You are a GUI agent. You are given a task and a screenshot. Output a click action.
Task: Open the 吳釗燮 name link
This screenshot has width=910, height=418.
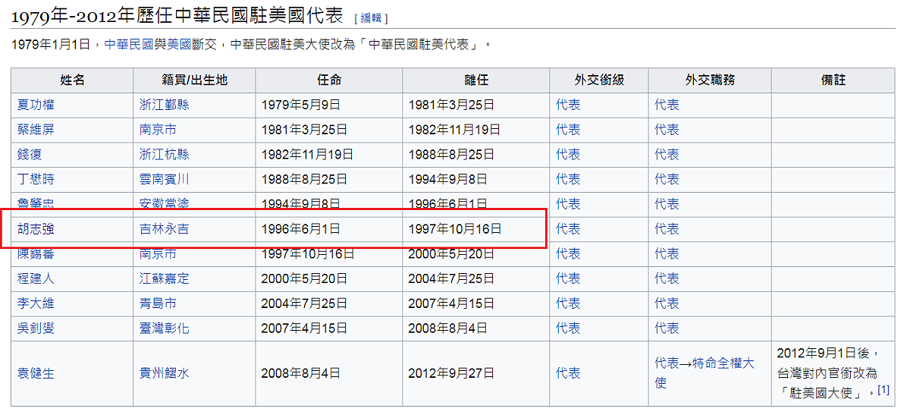36,328
